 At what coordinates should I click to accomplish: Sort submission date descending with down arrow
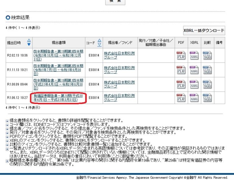coord(29,45)
